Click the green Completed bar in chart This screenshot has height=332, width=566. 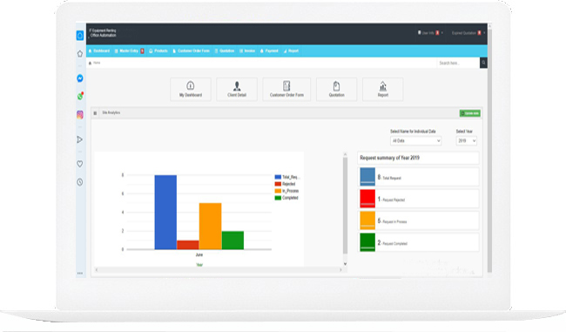click(232, 241)
